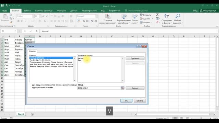Click the large Paste clipboard icon
The height and width of the screenshot is (123, 219).
pos(5,17)
